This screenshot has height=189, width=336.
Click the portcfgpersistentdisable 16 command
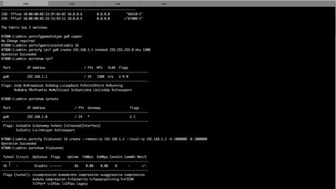pos(54,46)
